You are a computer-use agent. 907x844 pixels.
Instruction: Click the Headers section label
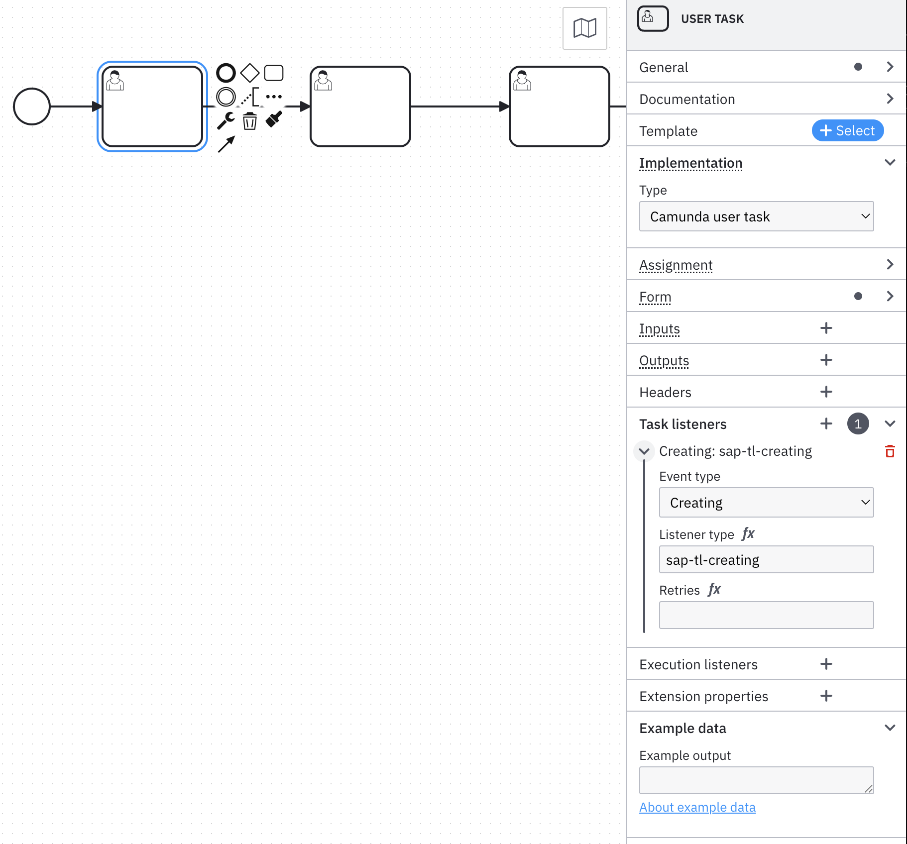pos(665,392)
